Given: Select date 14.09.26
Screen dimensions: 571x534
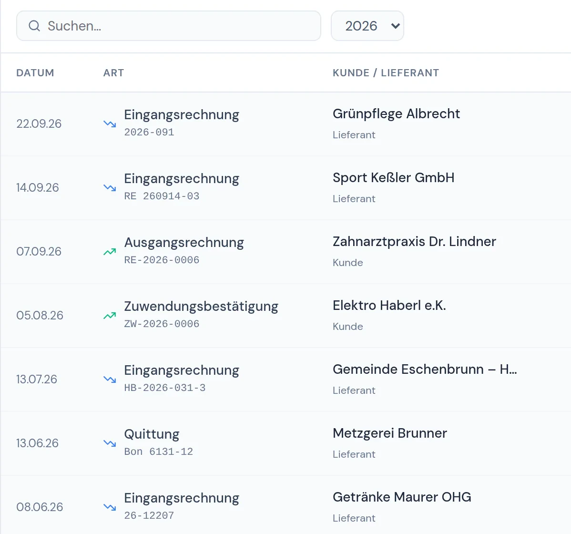Looking at the screenshot, I should tap(38, 187).
